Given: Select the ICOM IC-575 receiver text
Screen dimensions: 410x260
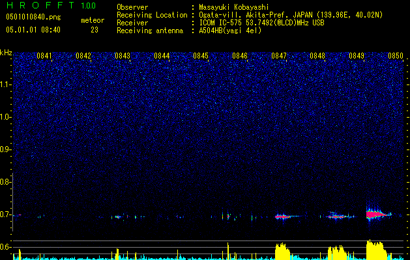Looking at the screenshot, I should tap(262, 23).
